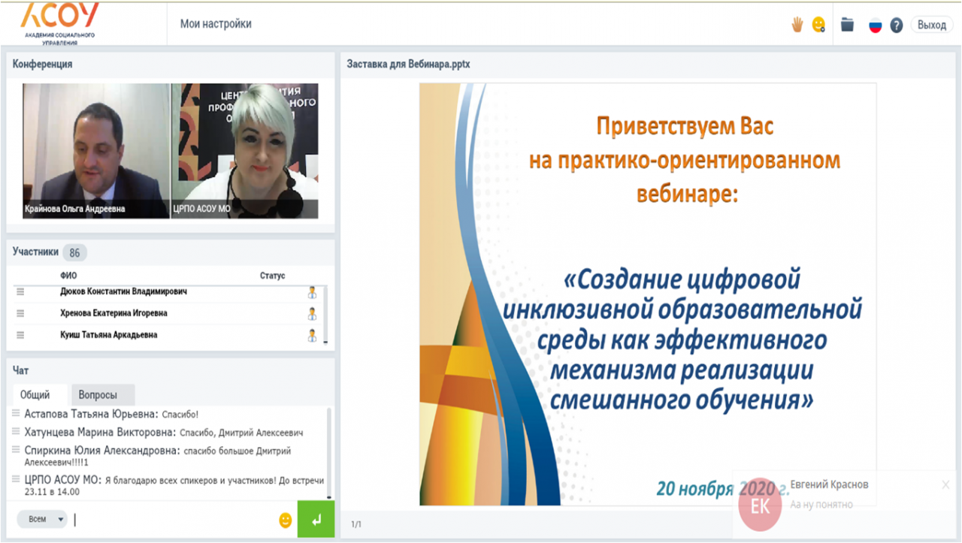Open menu icon for Дюков Константин Владимирович

(20, 291)
